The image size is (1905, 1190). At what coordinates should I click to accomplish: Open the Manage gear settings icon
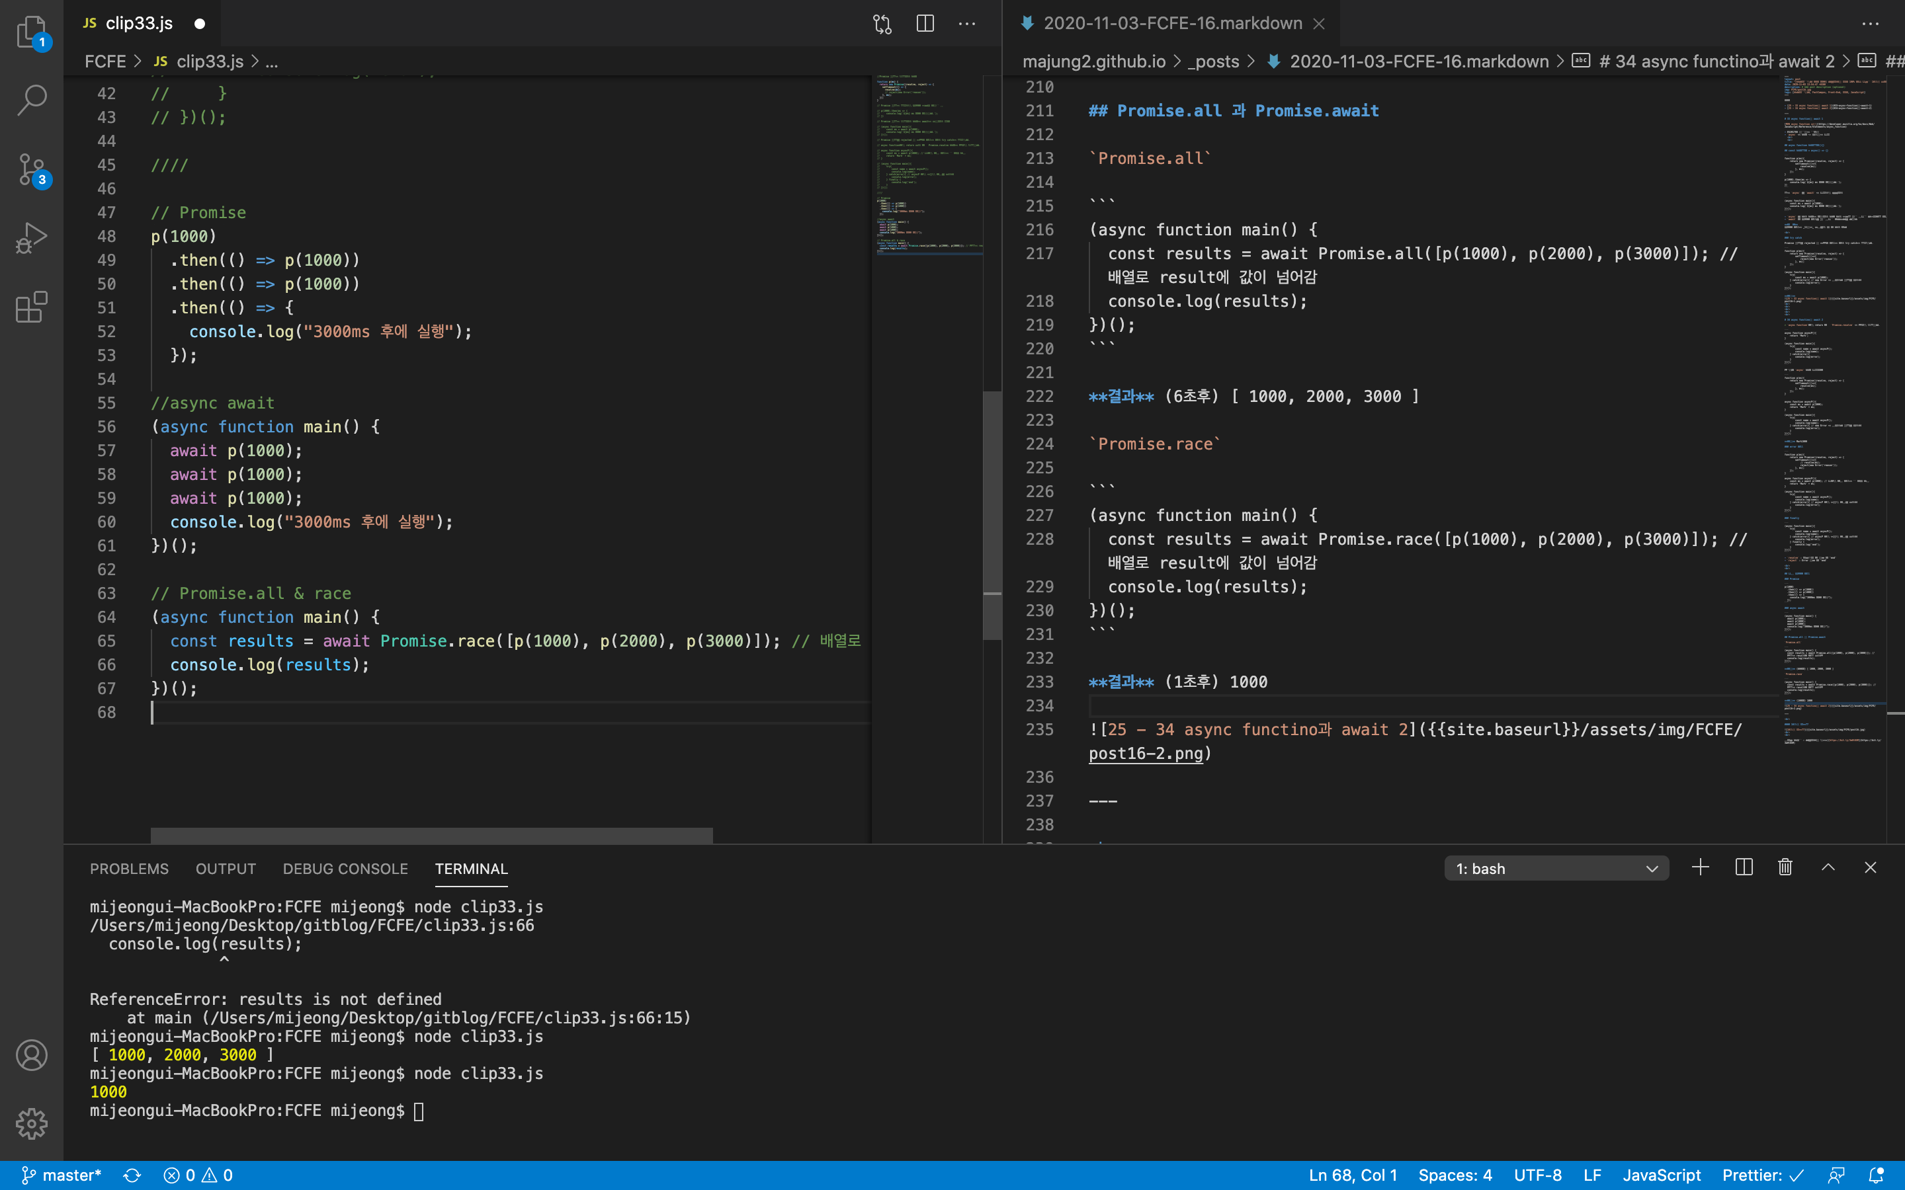pyautogui.click(x=32, y=1123)
